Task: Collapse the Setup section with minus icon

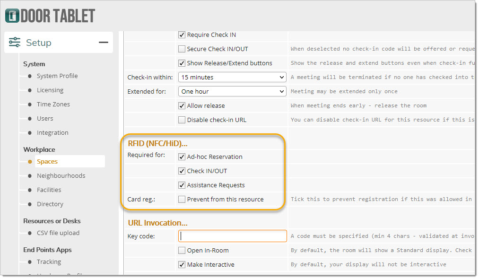Action: (103, 43)
